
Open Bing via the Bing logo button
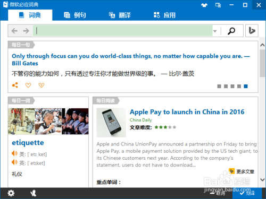(x=252, y=31)
